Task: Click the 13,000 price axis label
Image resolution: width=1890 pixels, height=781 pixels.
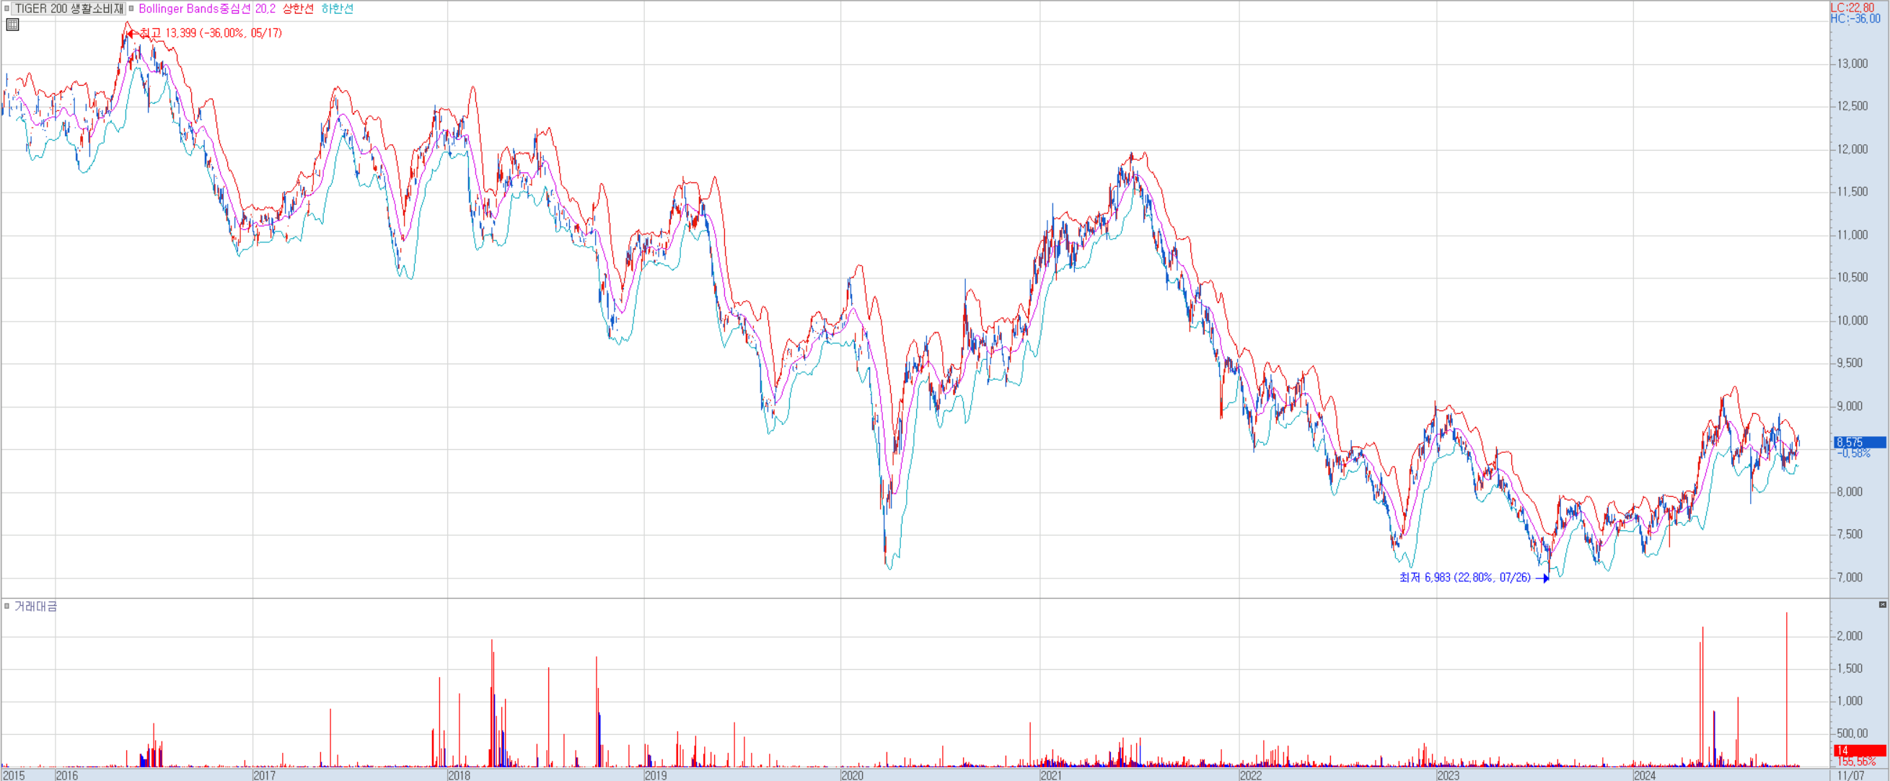Action: (x=1852, y=63)
